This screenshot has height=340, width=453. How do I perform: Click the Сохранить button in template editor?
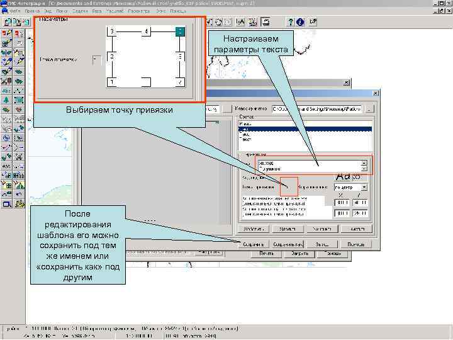(254, 244)
